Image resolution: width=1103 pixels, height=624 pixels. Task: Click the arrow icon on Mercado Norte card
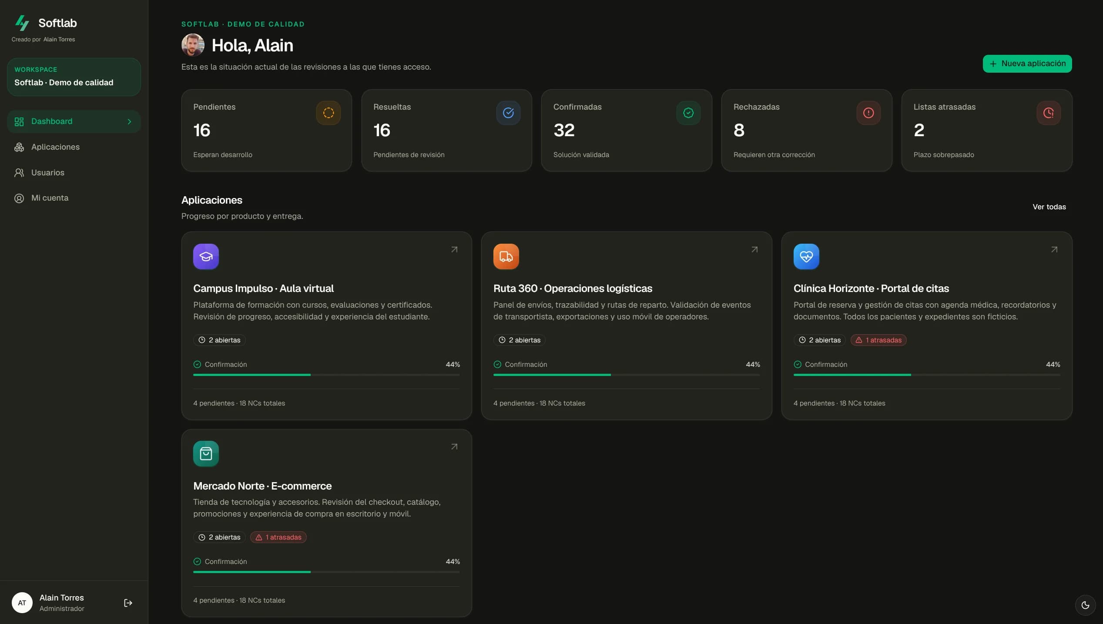pos(454,446)
